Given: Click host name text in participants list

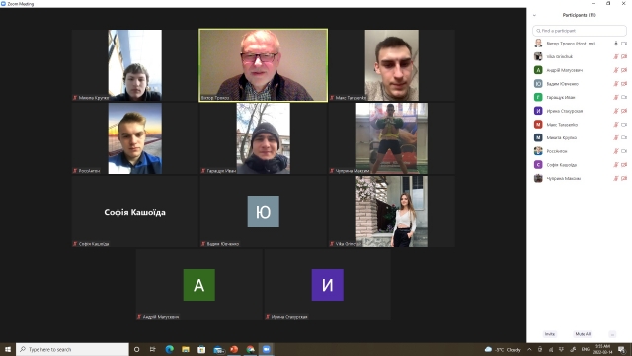Looking at the screenshot, I should coord(571,44).
